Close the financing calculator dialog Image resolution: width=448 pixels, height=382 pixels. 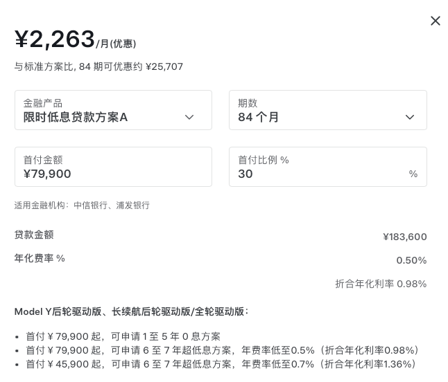click(435, 21)
